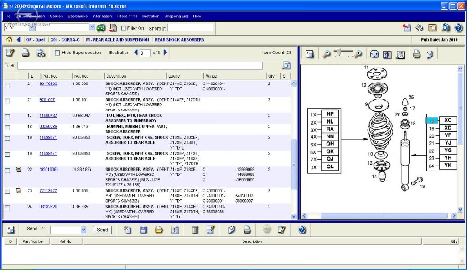Open the Filters / VIN menu
The height and width of the screenshot is (270, 467).
coord(127,16)
